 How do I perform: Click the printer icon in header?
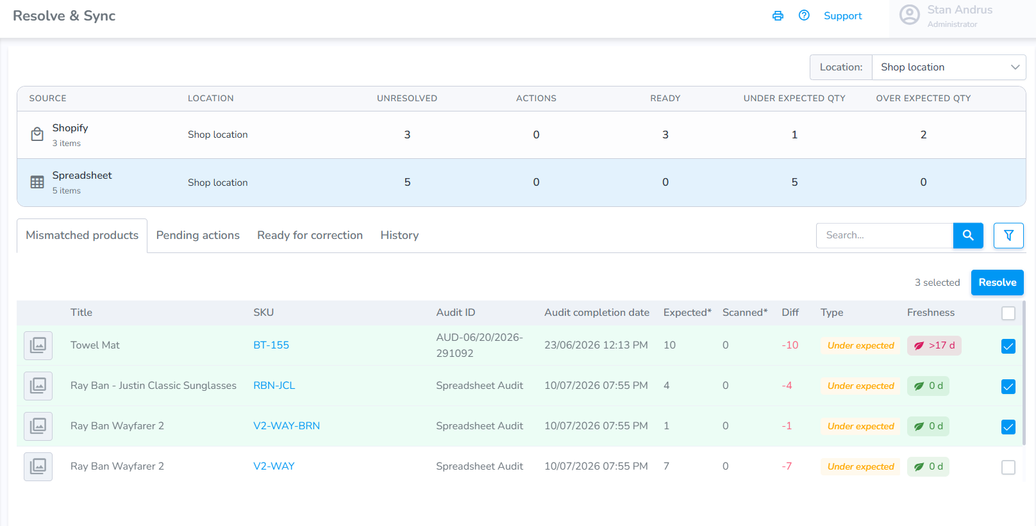778,16
